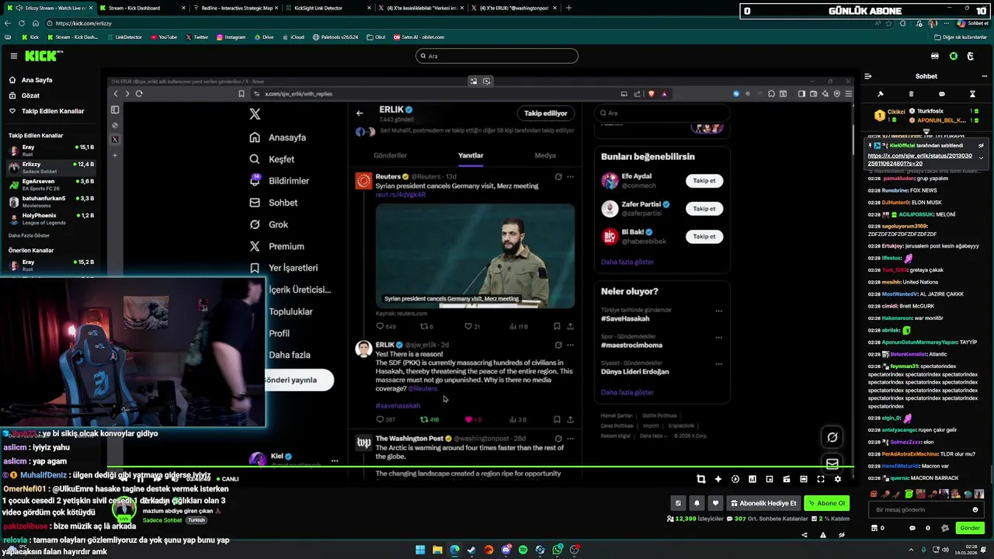Click the hourglass icon in chat toolbar

(x=972, y=94)
